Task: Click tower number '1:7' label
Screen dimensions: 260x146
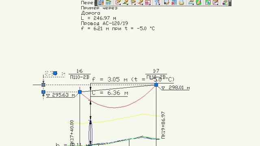Action: click(156, 71)
